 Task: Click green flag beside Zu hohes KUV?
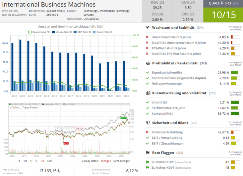[147, 162]
